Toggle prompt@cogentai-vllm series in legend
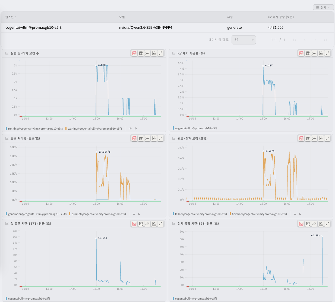This screenshot has height=302, width=335. [x=97, y=214]
